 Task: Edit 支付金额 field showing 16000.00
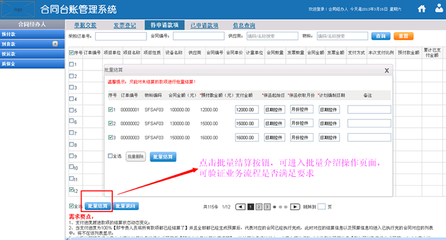247,138
